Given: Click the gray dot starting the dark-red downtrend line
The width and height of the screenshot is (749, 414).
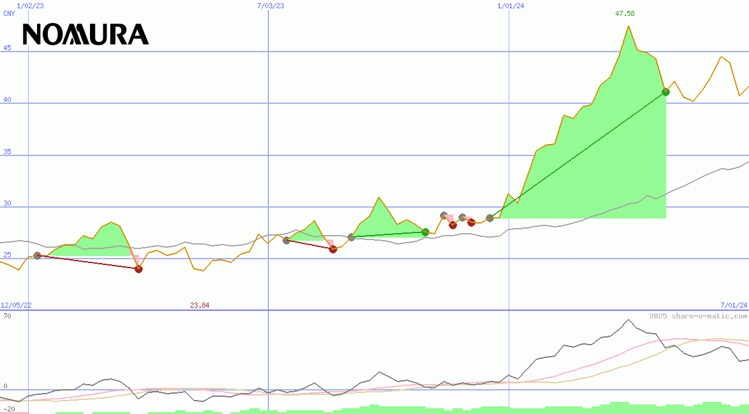Looking at the screenshot, I should click(287, 241).
